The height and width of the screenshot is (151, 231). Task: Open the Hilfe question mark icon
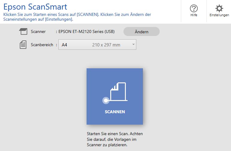194,8
